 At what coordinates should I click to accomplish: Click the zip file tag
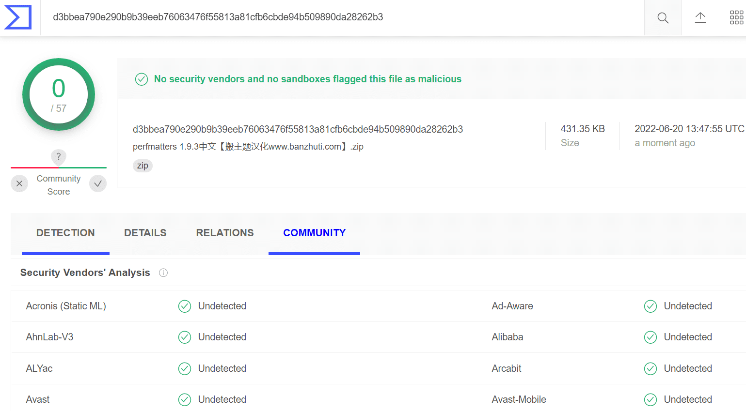(x=143, y=166)
